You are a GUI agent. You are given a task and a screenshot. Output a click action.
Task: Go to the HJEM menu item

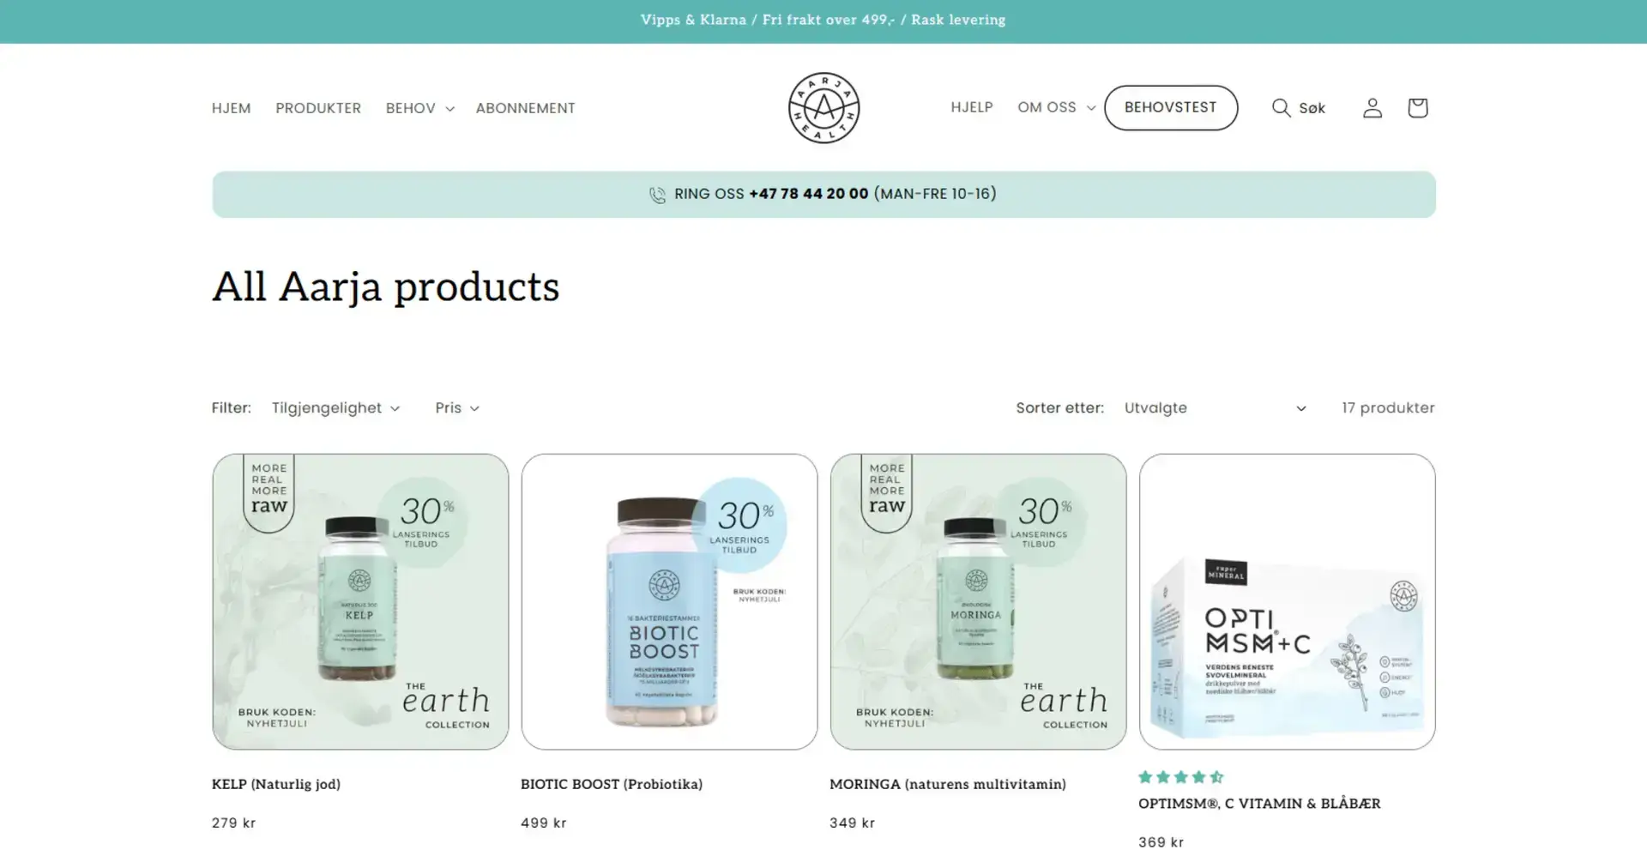pyautogui.click(x=232, y=108)
